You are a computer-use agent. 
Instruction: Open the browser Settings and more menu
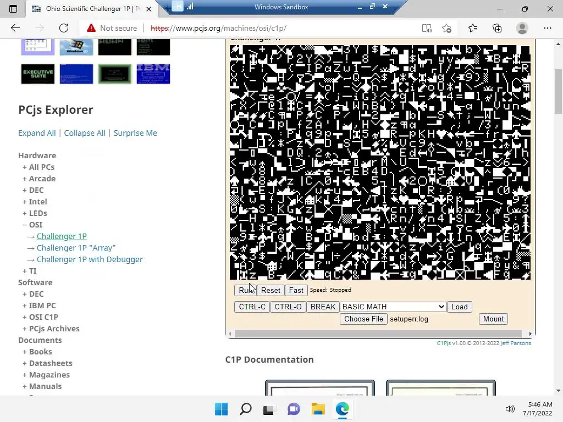(547, 28)
